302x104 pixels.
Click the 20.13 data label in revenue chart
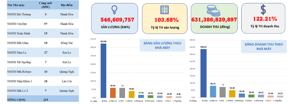coord(251,93)
